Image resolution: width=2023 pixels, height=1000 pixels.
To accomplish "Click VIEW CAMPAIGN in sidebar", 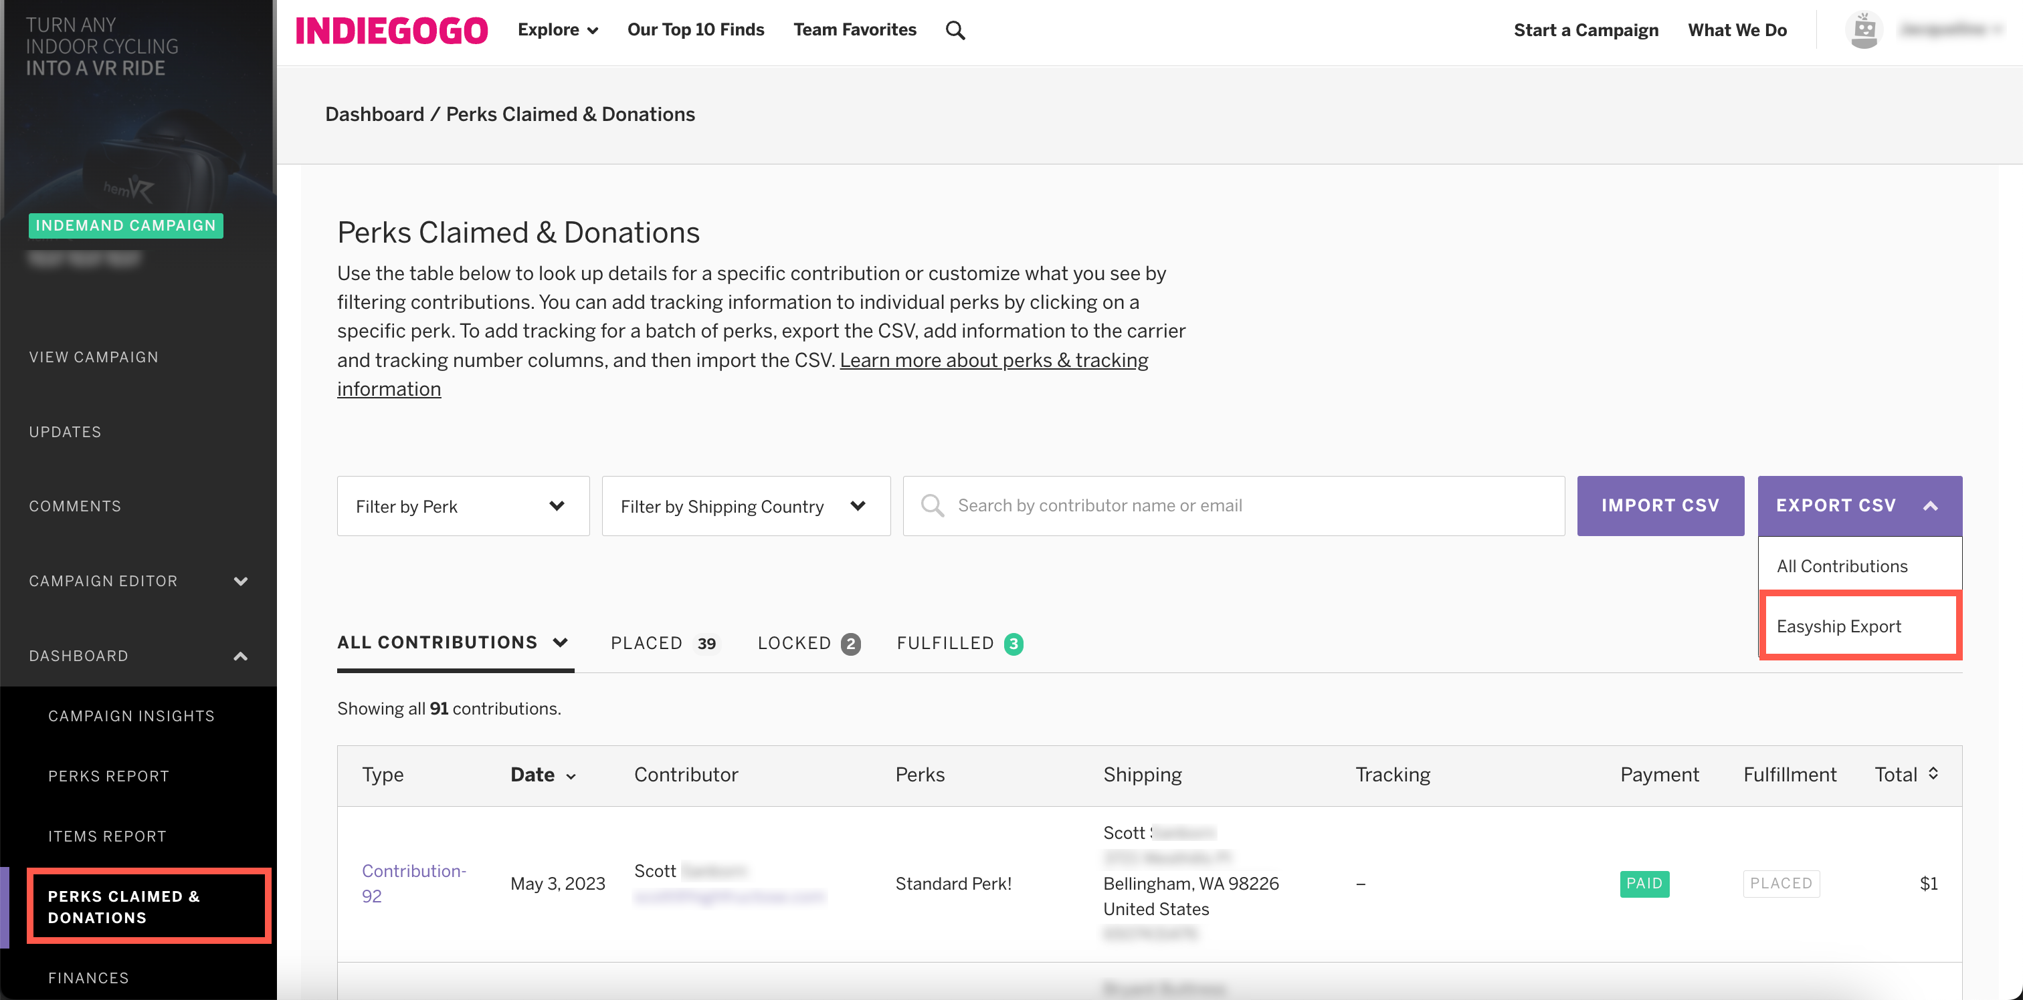I will tap(94, 357).
